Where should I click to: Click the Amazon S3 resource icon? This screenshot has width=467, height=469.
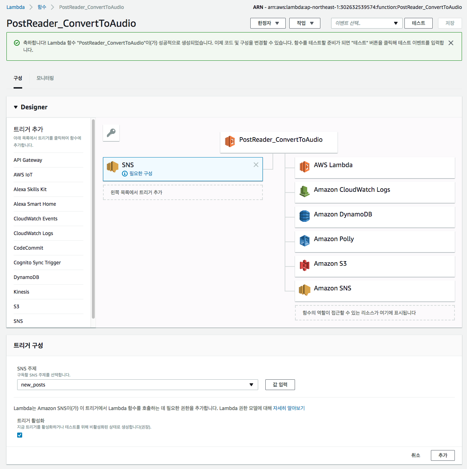[x=305, y=265]
